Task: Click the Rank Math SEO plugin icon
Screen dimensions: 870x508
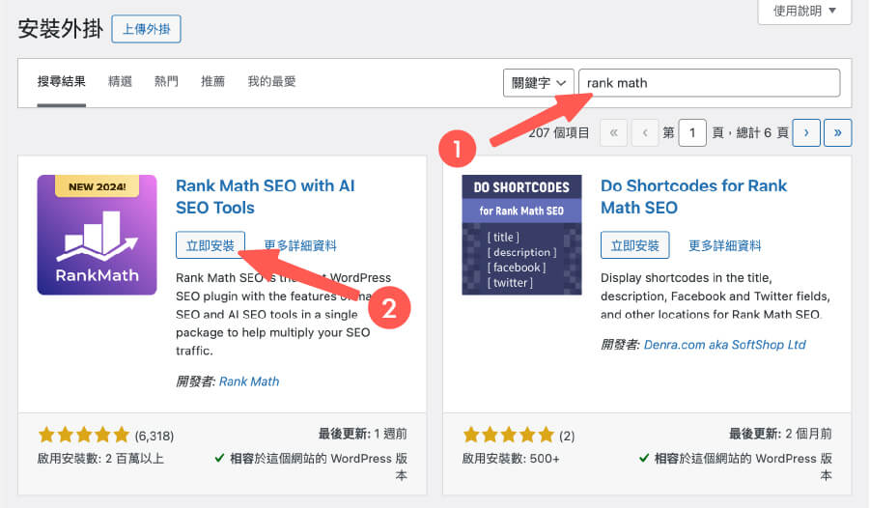Action: 97,235
